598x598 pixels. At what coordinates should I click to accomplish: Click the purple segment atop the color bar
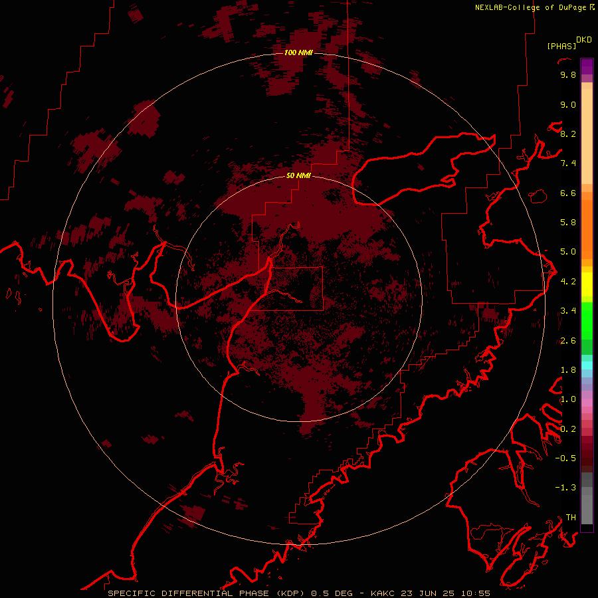click(x=587, y=66)
